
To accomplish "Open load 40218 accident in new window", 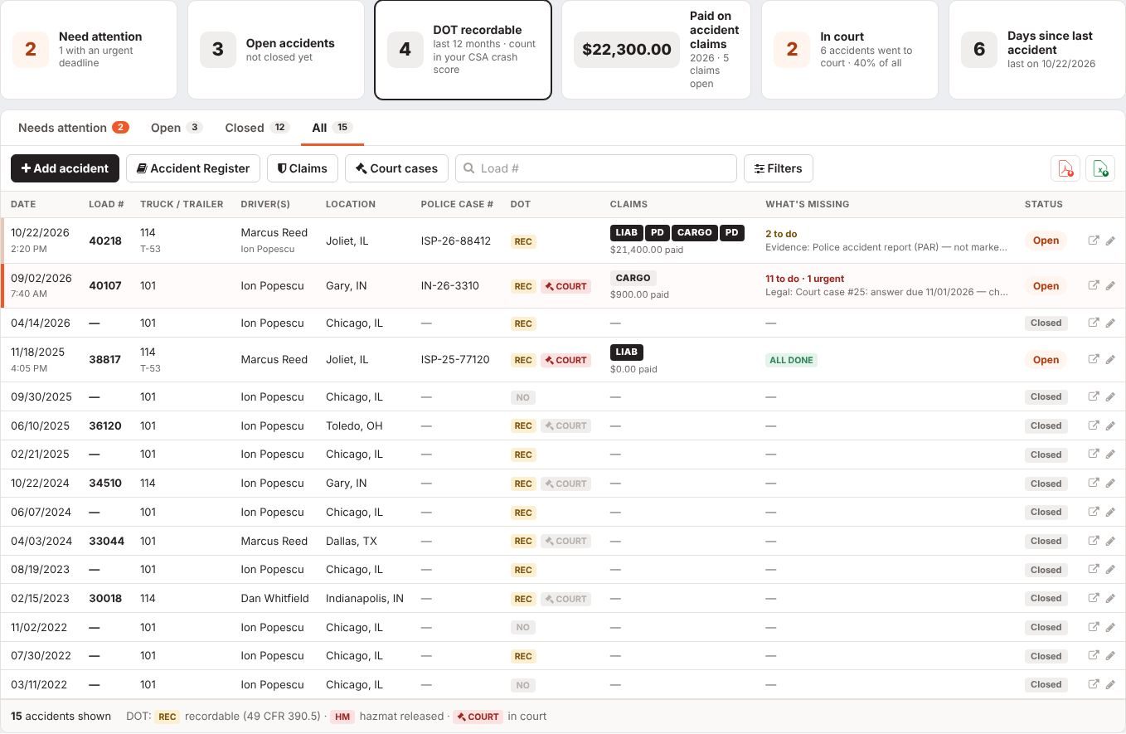I will click(1094, 241).
